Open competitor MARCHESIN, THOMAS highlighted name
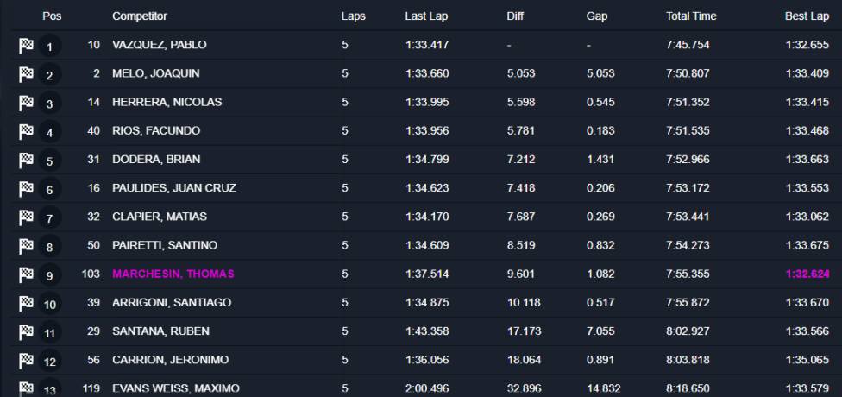Viewport: 842px width, 397px height. click(x=173, y=274)
